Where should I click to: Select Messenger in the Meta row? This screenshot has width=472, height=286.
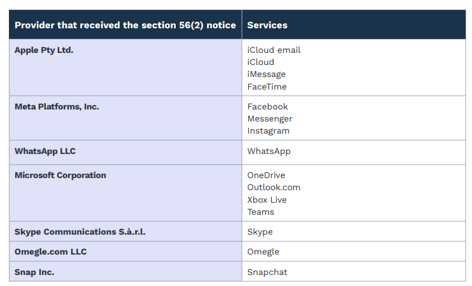click(x=270, y=118)
